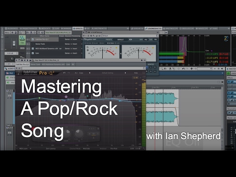Switch to the Effects panel tab
This screenshot has height=177, width=236.
pyautogui.click(x=78, y=29)
